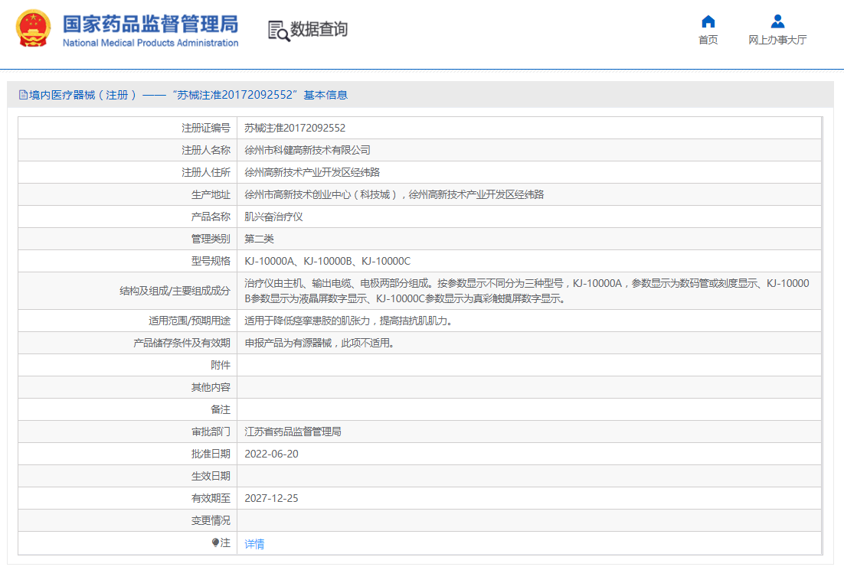Click the 数据查询 heading text
The height and width of the screenshot is (570, 844).
319,29
